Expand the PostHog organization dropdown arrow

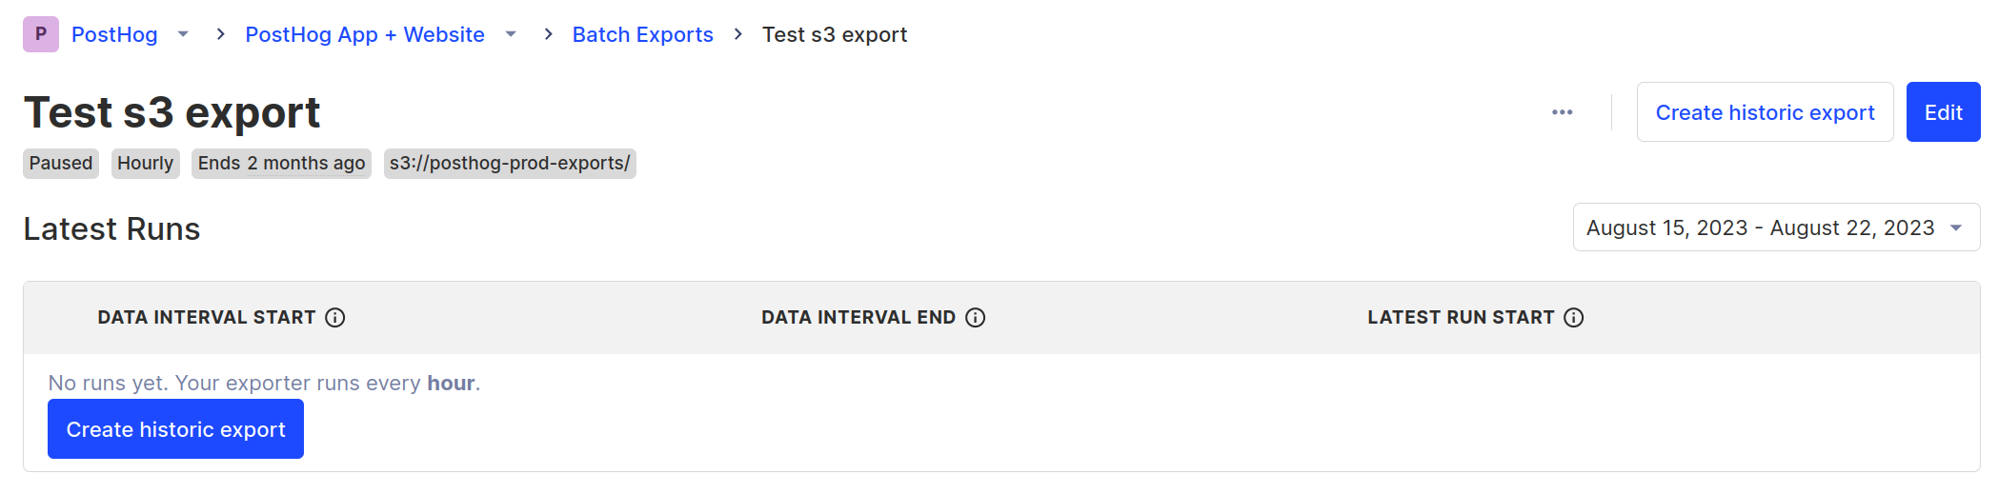183,34
